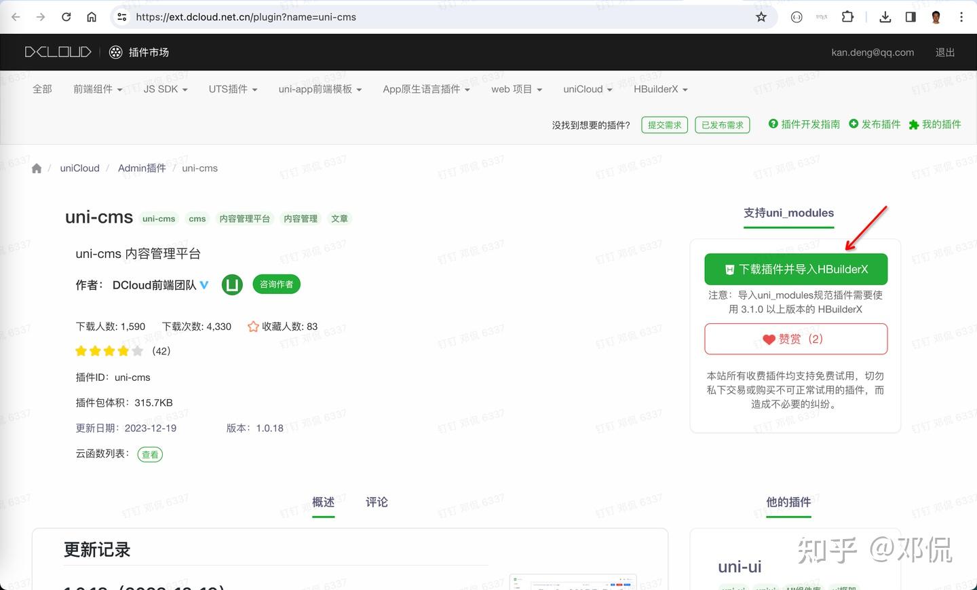Click the (42) rating count
This screenshot has width=977, height=590.
coord(161,351)
